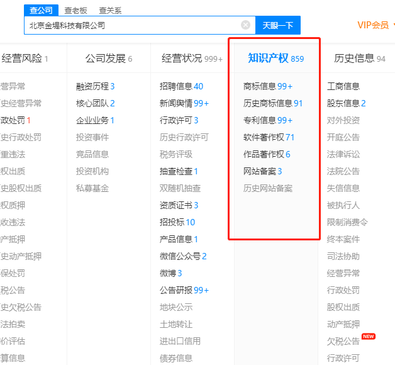Switch to the 查关系 tab
The image size is (395, 365).
point(110,11)
